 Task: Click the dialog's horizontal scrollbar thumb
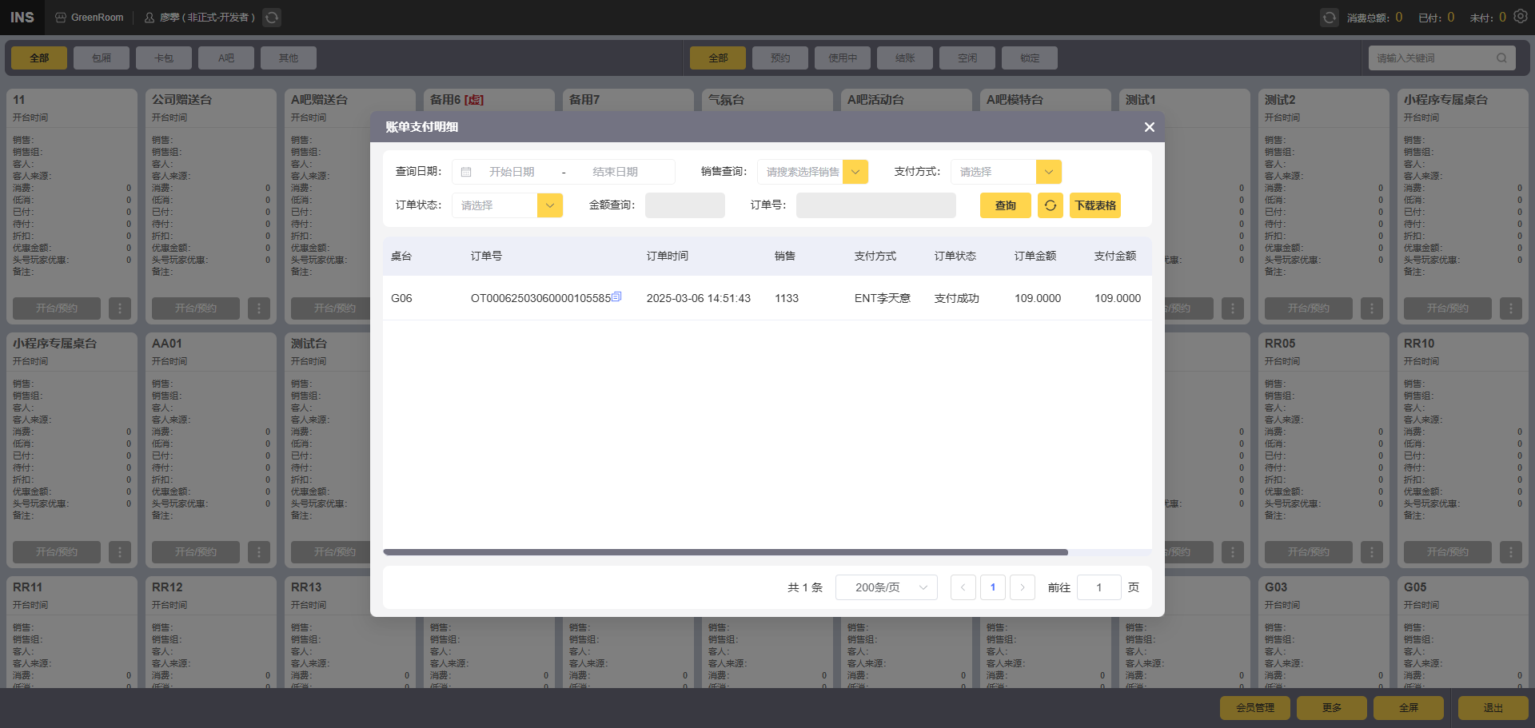coord(726,552)
